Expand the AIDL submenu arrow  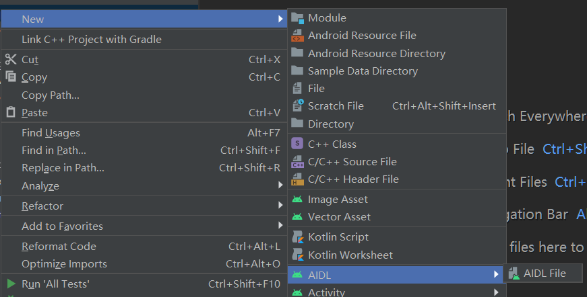click(x=496, y=274)
